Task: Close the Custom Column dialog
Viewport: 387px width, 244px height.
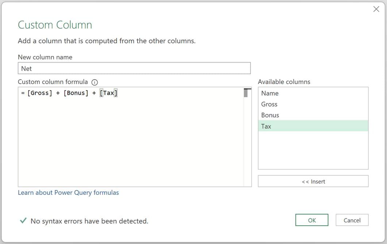Action: pyautogui.click(x=376, y=9)
